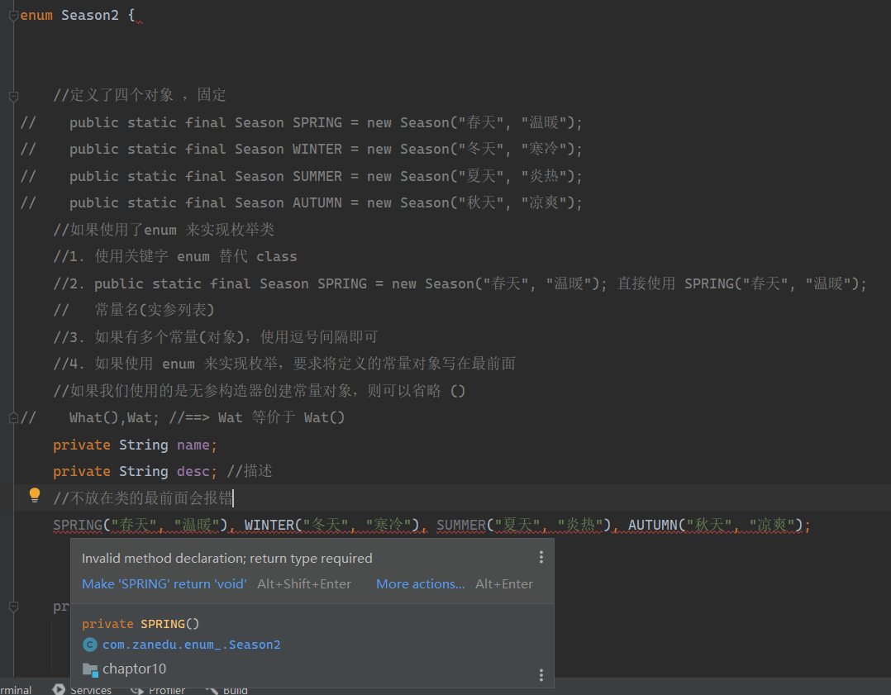Screen dimensions: 891x695
Task: Click the SUMMER enum constant in code
Action: pyautogui.click(x=461, y=525)
